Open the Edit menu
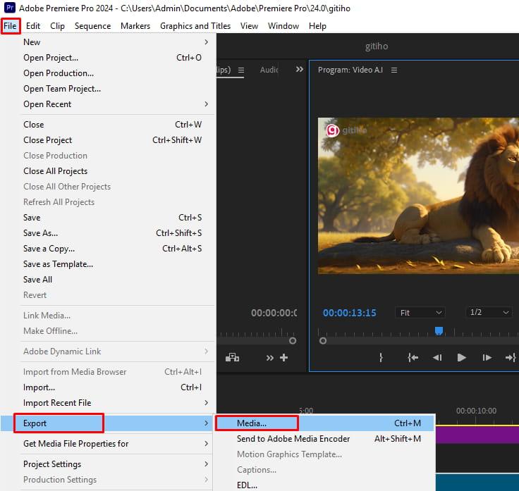The width and height of the screenshot is (519, 491). click(x=33, y=26)
